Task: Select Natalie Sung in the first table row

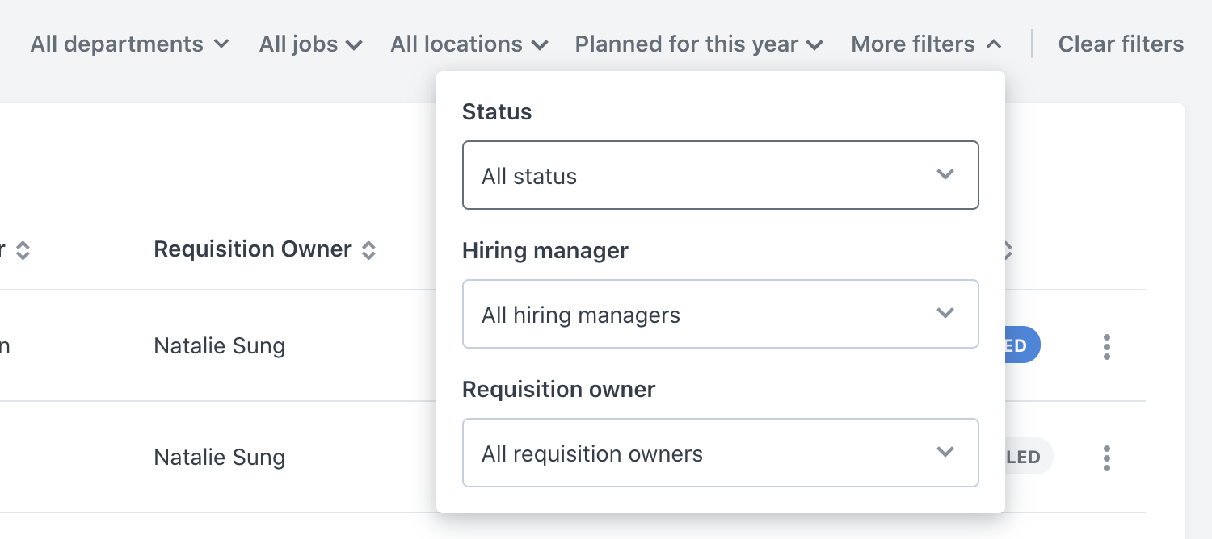Action: pyautogui.click(x=218, y=345)
